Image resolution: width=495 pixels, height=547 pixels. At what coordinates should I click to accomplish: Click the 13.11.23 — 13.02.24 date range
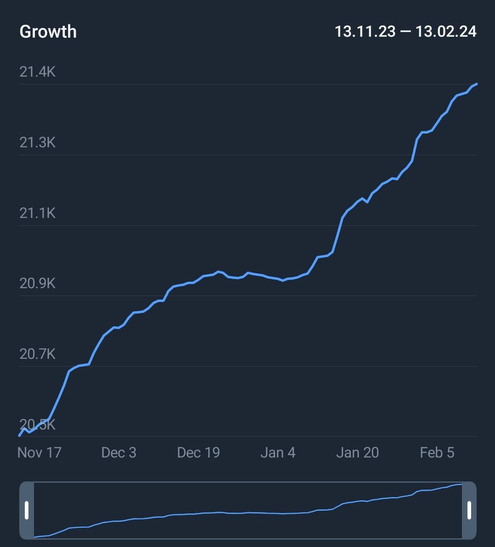coord(405,32)
